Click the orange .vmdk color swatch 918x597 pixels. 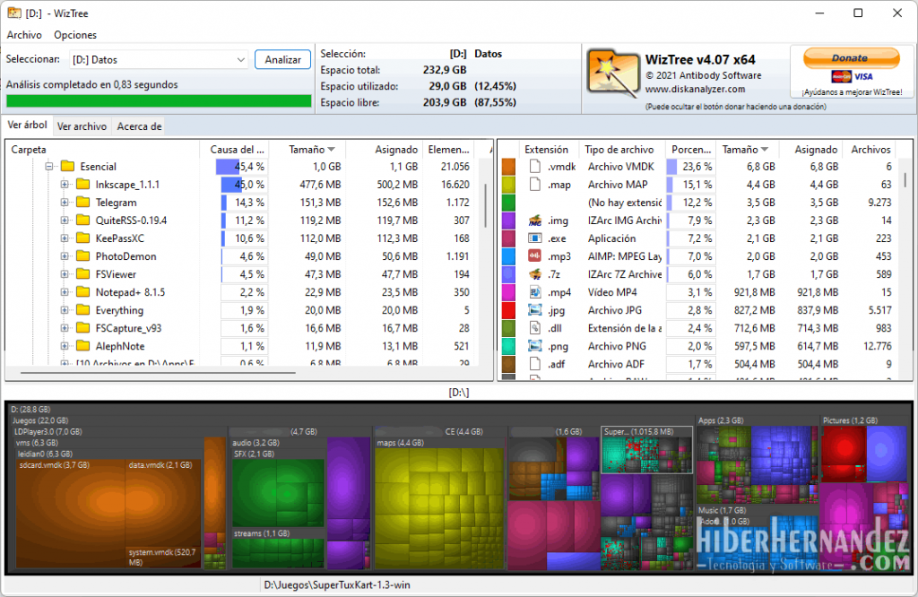508,167
